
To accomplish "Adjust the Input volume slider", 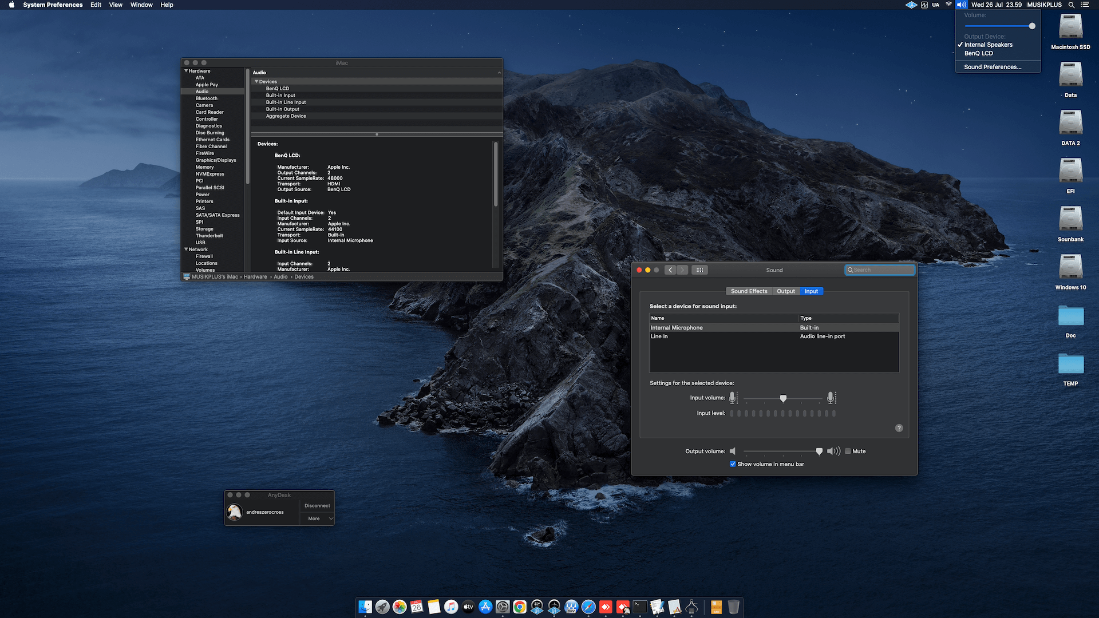I will pyautogui.click(x=783, y=398).
